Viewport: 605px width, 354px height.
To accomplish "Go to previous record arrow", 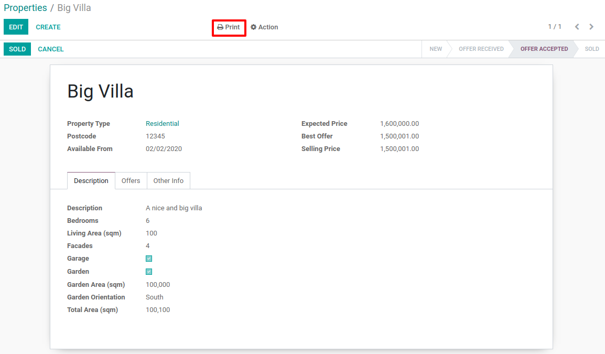I will 577,27.
